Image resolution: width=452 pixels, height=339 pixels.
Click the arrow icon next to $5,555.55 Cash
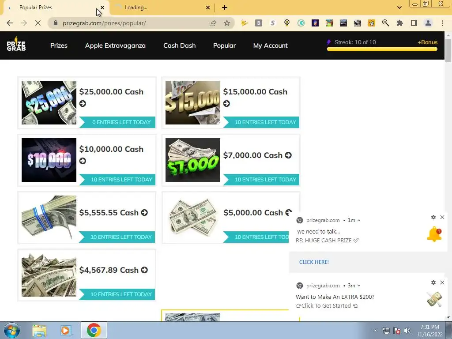(x=144, y=212)
